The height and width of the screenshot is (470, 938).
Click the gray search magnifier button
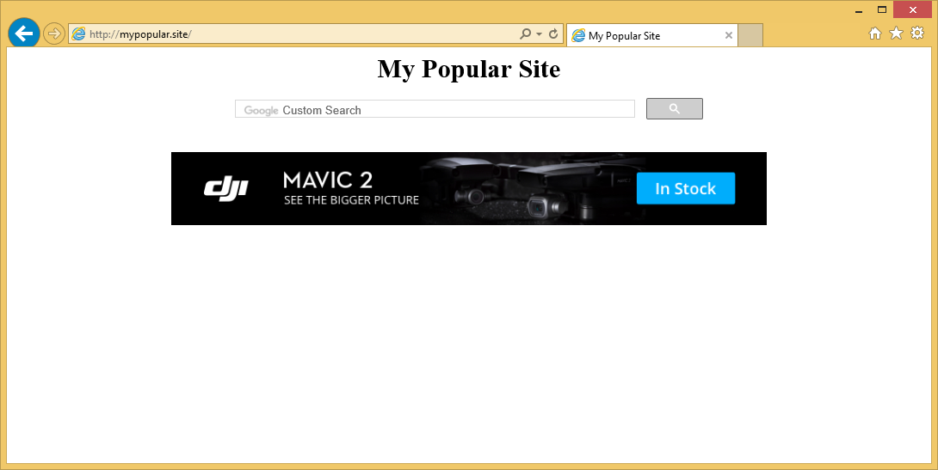click(674, 108)
